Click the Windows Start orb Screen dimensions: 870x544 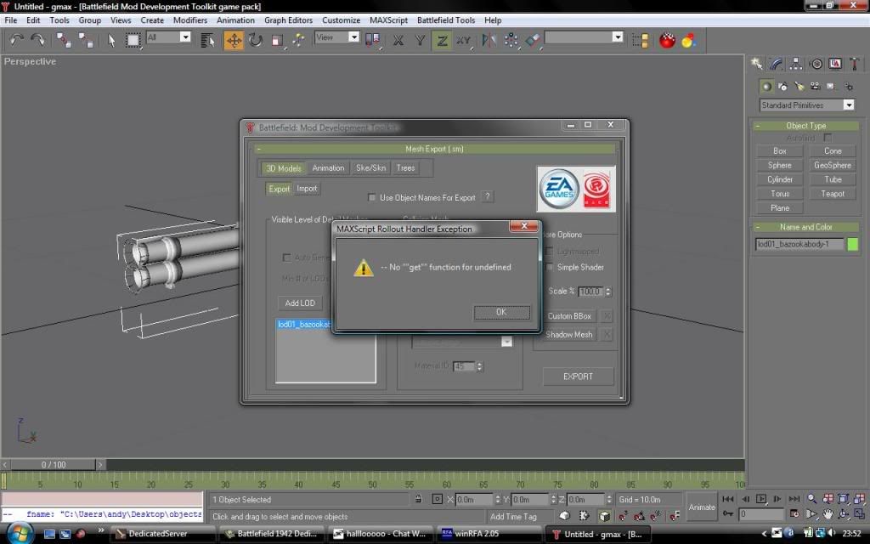click(x=20, y=534)
